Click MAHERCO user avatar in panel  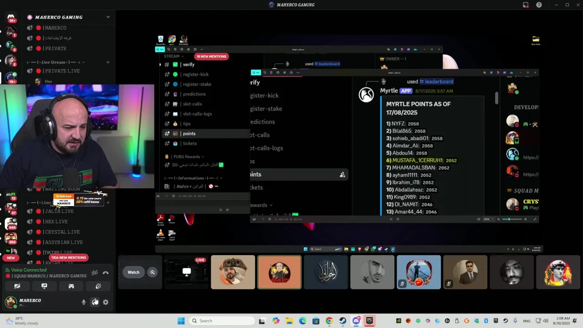(10, 302)
